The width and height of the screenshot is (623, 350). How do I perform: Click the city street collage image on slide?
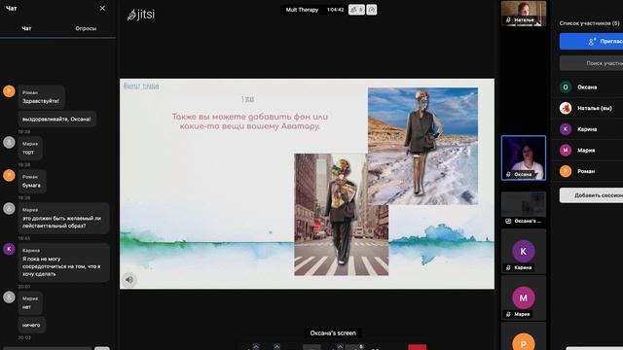point(342,215)
